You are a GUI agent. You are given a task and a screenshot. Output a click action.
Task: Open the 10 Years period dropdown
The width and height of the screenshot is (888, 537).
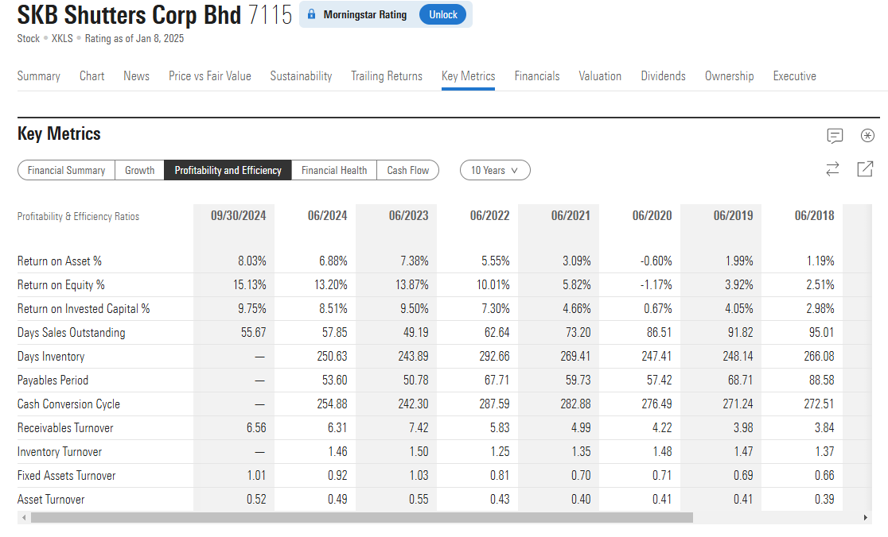[x=495, y=170]
